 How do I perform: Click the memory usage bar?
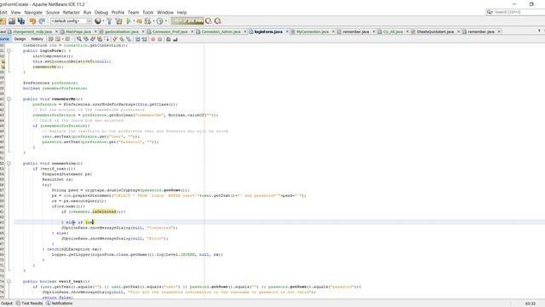[x=187, y=21]
